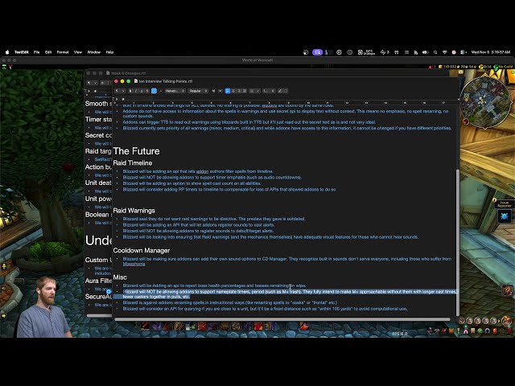The width and height of the screenshot is (515, 386).
Task: Click the horizontal scrollbar of the front document
Action: [282, 319]
